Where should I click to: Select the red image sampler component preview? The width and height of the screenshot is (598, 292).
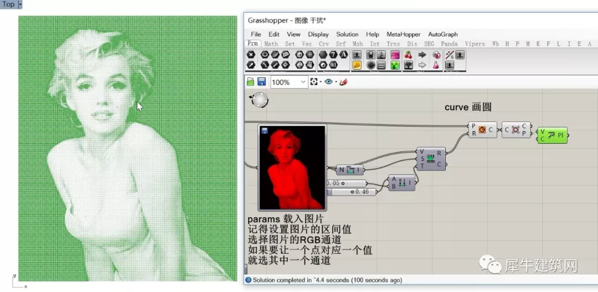(x=292, y=168)
